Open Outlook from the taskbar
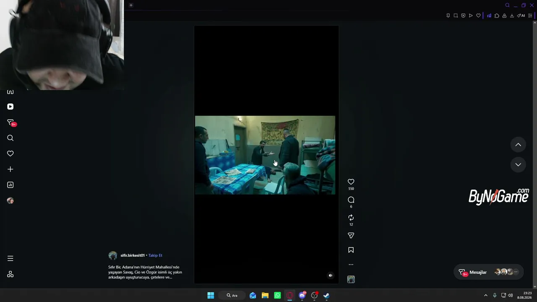This screenshot has height=302, width=537. (253, 295)
